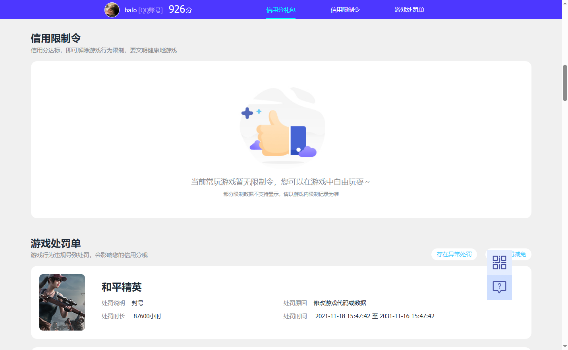This screenshot has width=568, height=350.
Task: Click the punishment time range starting 2021-11-18
Action: pos(375,316)
